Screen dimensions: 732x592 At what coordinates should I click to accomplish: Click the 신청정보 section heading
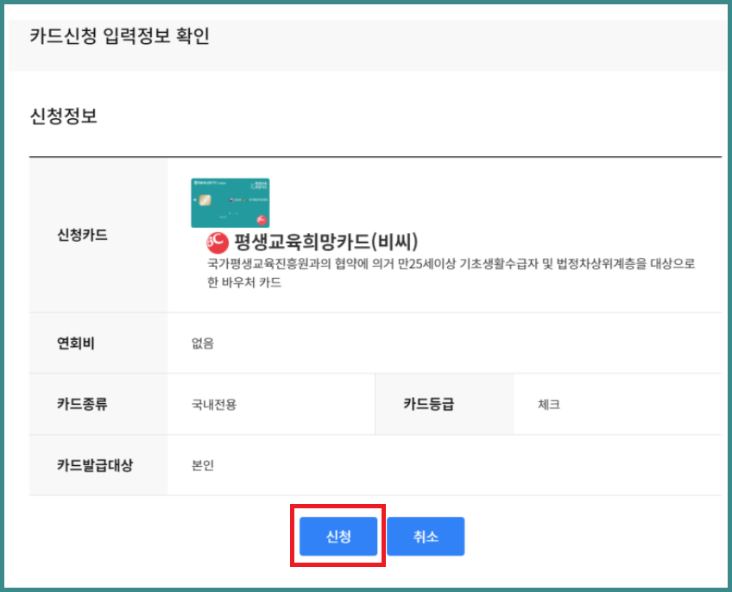pos(64,116)
